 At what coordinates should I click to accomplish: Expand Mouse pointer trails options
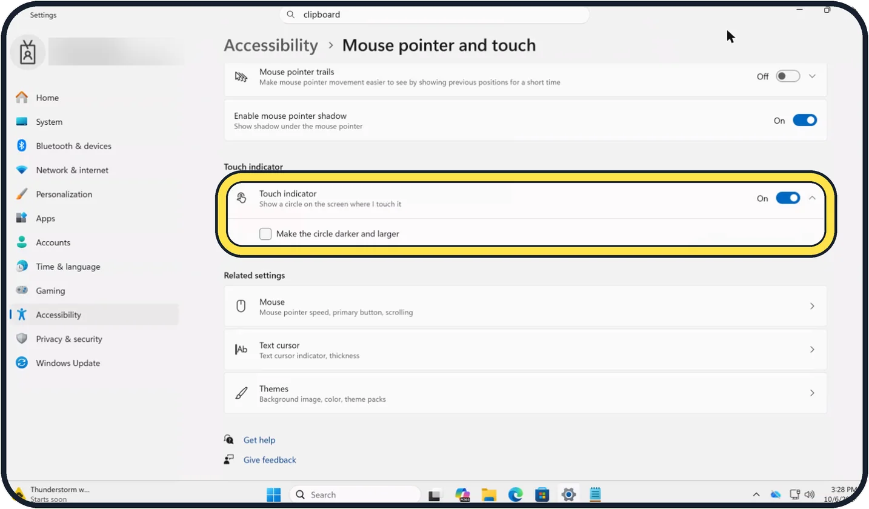pyautogui.click(x=813, y=76)
